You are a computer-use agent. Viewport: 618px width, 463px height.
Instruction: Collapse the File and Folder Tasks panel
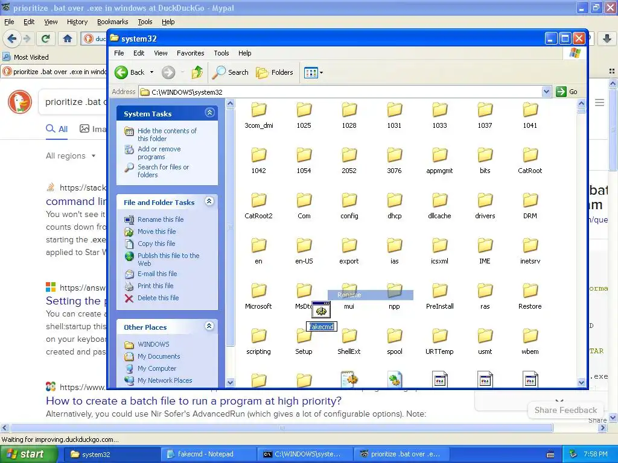pos(209,201)
